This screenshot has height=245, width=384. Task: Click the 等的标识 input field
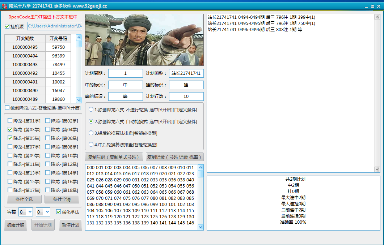[125, 96]
